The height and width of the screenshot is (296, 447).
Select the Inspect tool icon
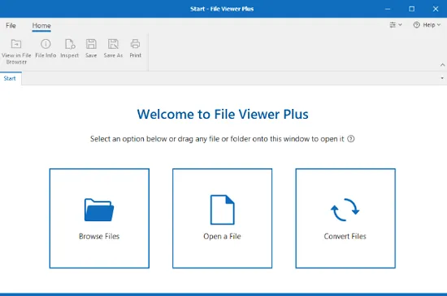(70, 44)
